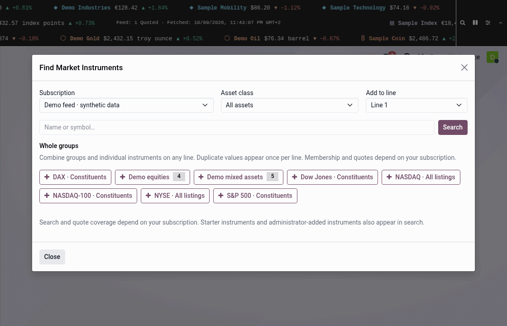Click the "Find Market Instruments" dialog title
The height and width of the screenshot is (326, 507).
click(x=81, y=67)
